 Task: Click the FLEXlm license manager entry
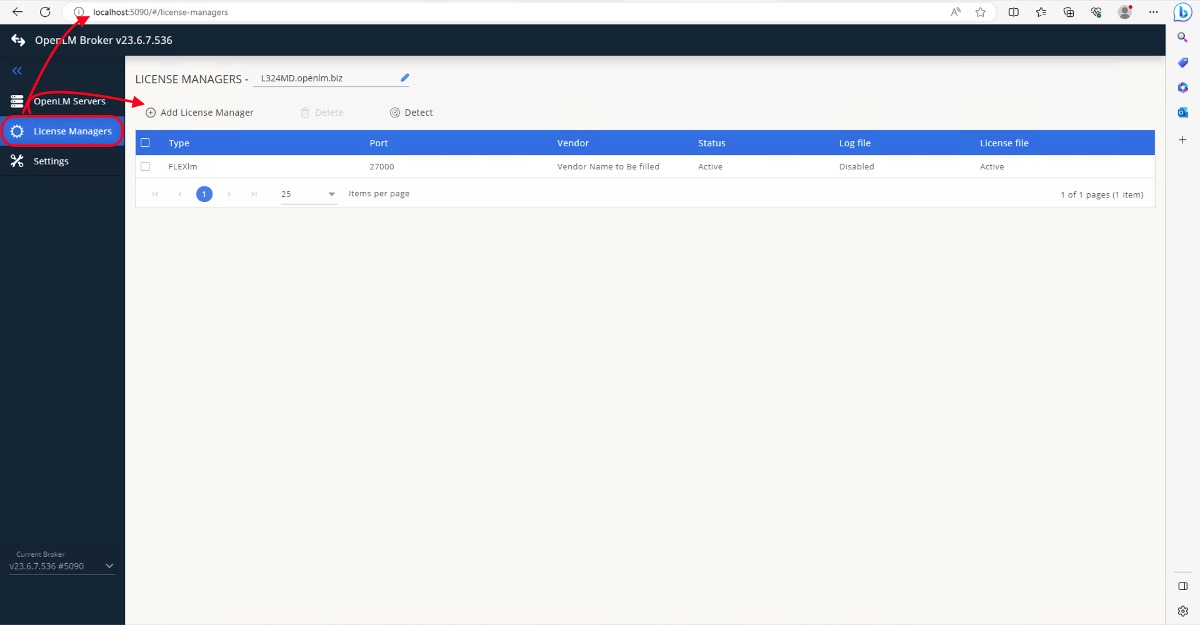pos(182,166)
